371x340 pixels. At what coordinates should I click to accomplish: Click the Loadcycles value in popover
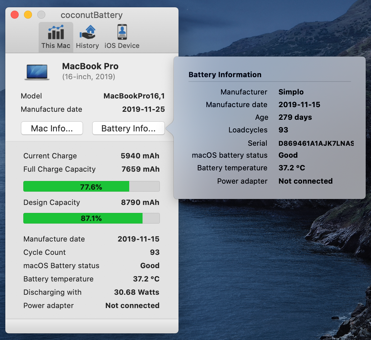pyautogui.click(x=283, y=130)
